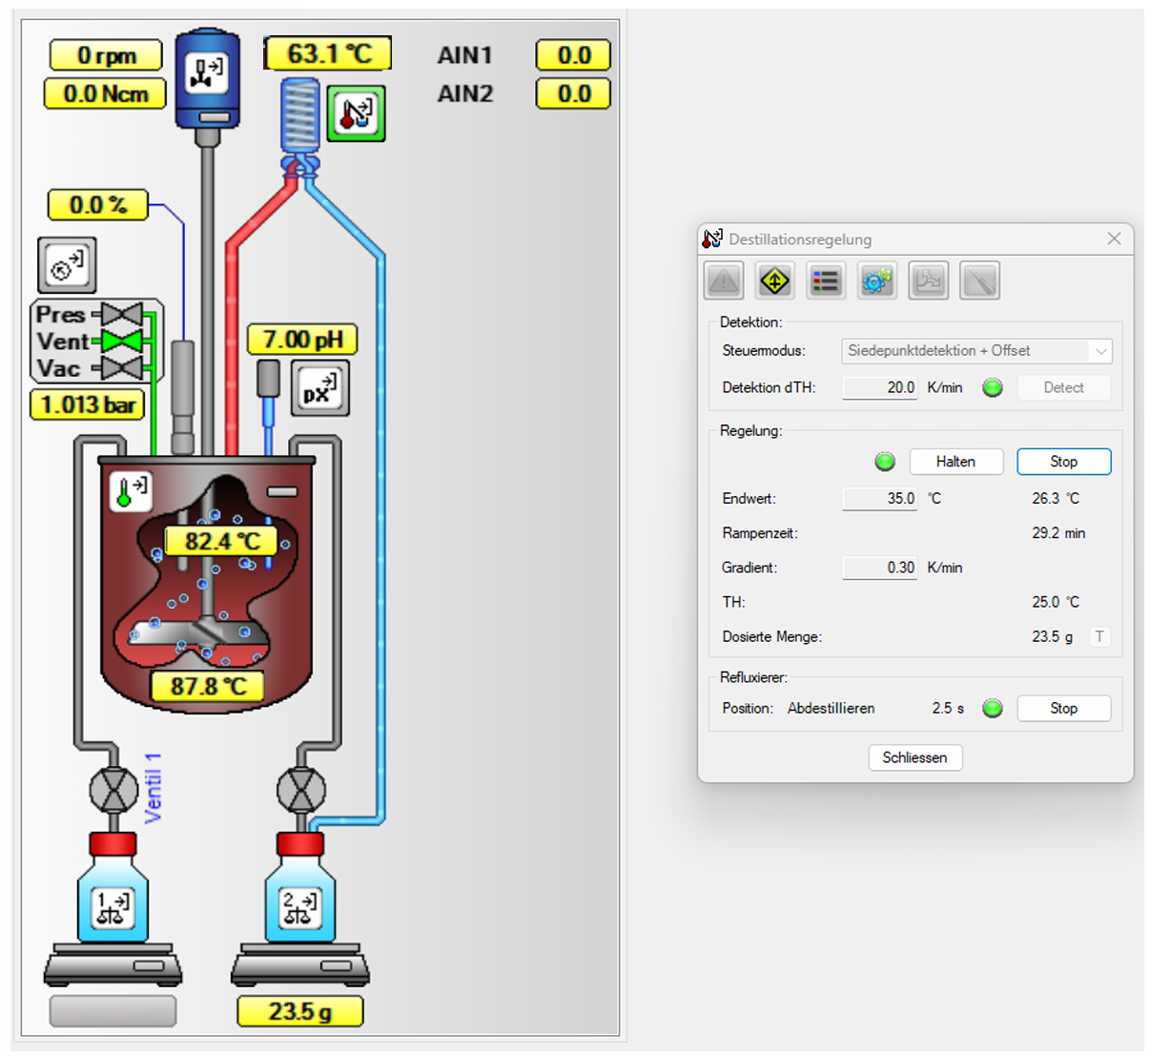This screenshot has width=1150, height=1056.
Task: Click Stop in the Refluxierer section
Action: (x=1063, y=708)
